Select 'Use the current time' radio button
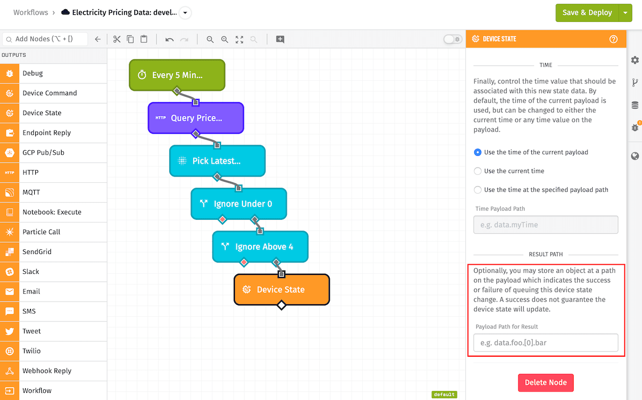 point(478,171)
